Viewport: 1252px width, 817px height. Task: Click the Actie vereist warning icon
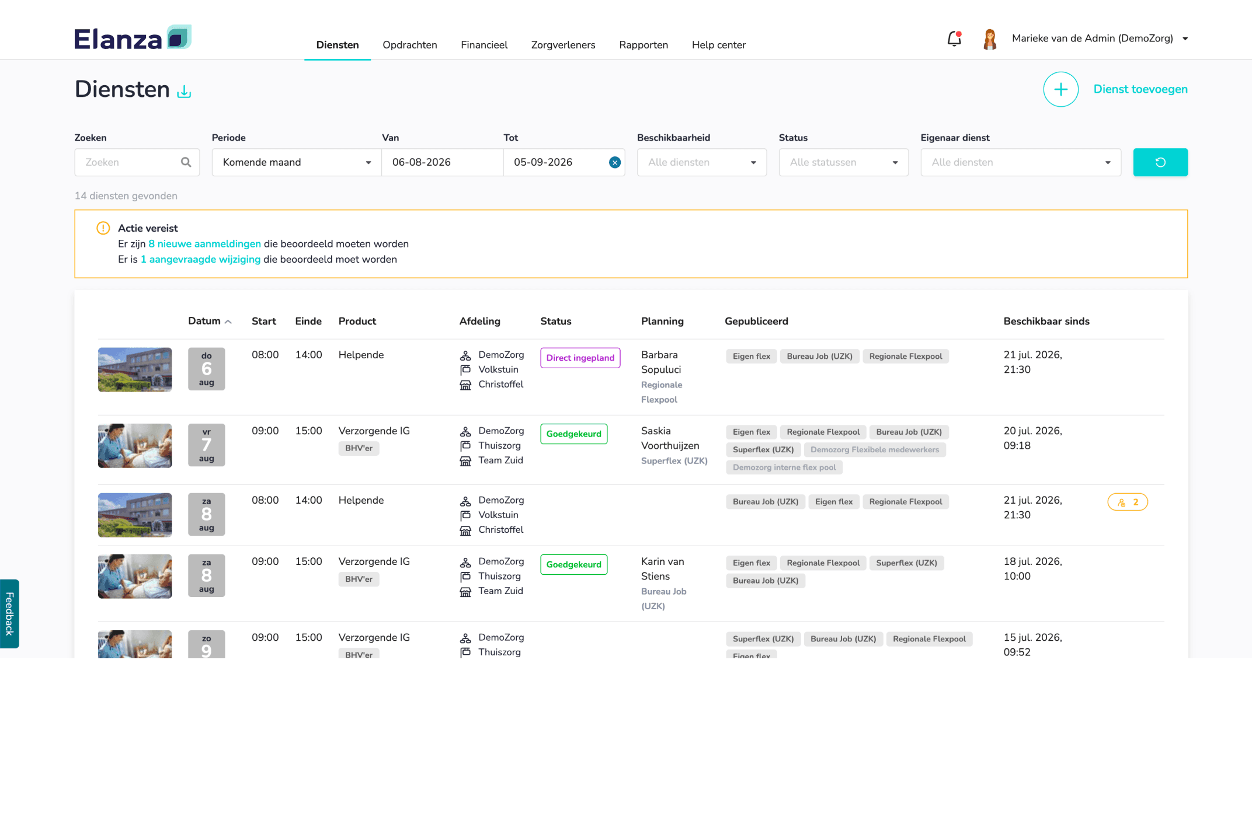[103, 228]
